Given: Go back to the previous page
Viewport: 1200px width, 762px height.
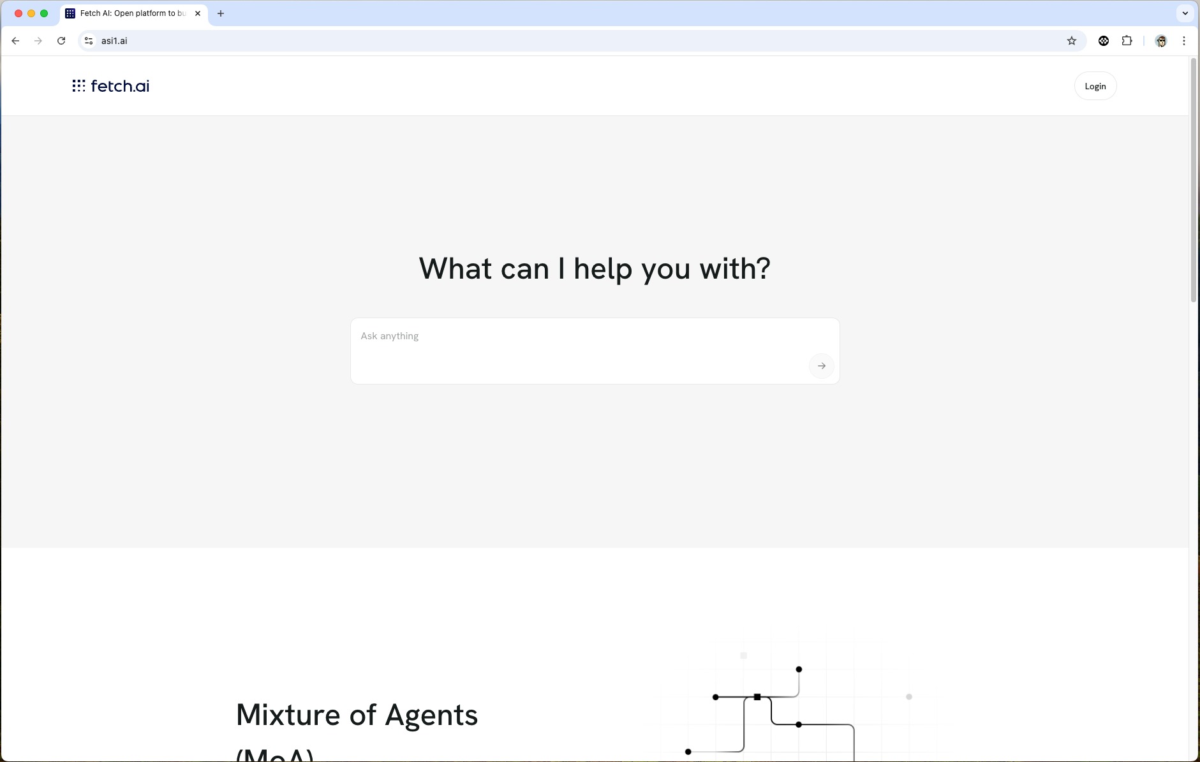Looking at the screenshot, I should click(x=15, y=41).
